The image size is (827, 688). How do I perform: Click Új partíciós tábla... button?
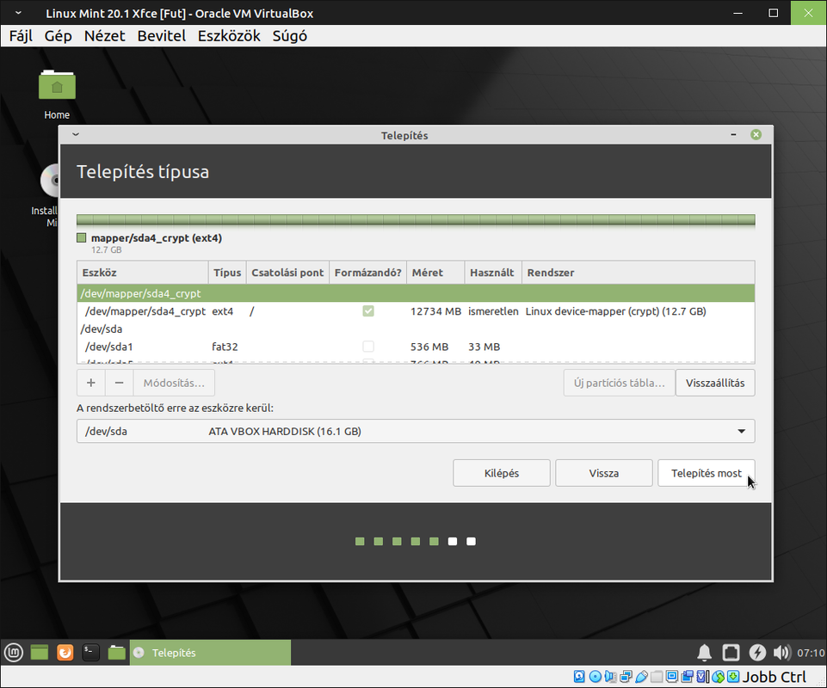click(x=620, y=383)
